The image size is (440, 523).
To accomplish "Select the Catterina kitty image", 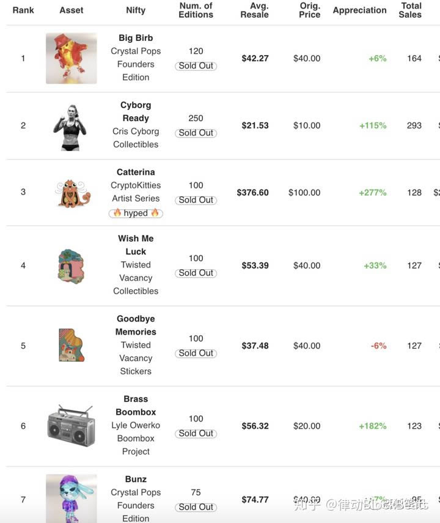I will (x=72, y=193).
